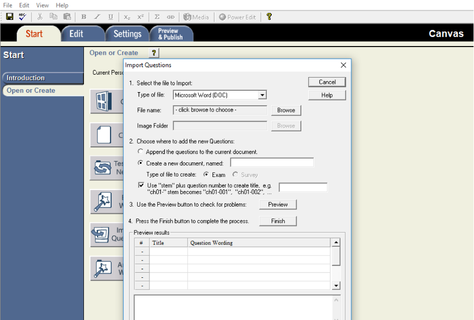Click the bottom wizard wand icon
This screenshot has height=320, width=474.
point(103,268)
